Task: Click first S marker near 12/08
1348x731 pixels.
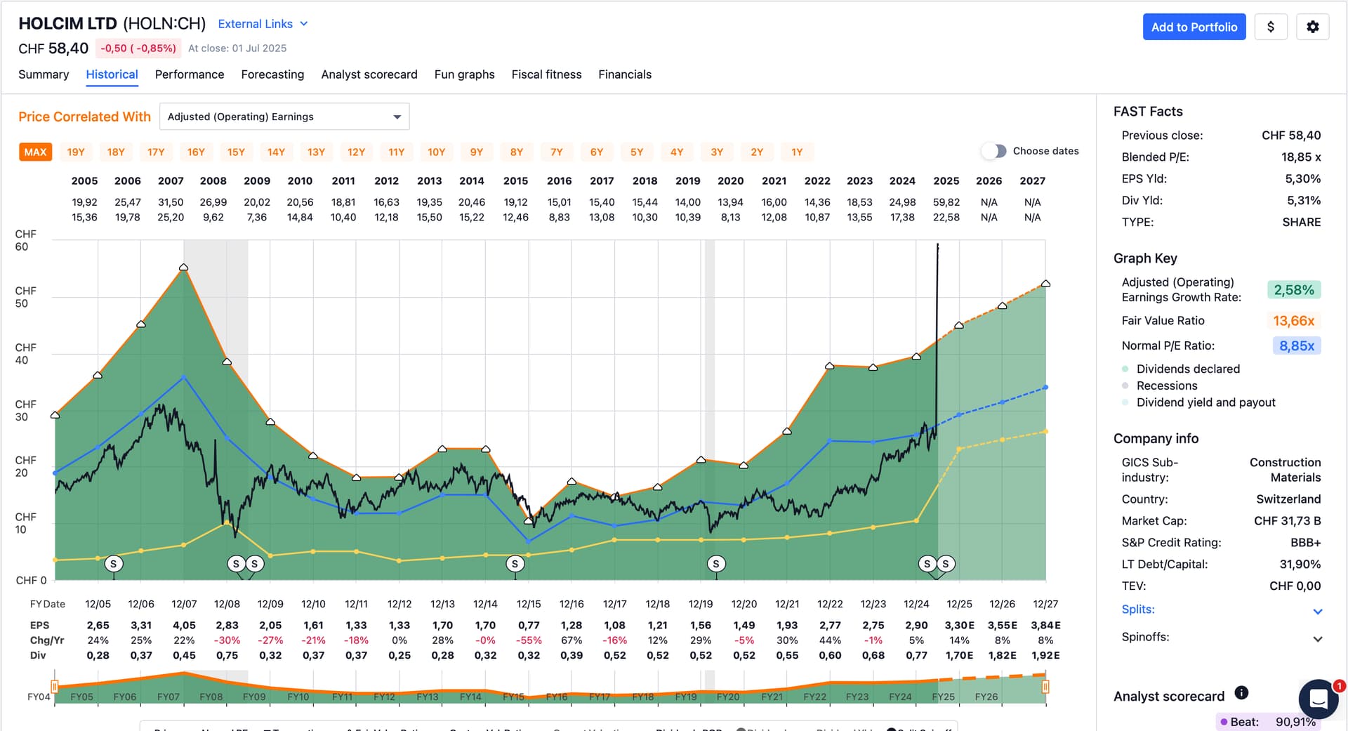Action: [236, 563]
